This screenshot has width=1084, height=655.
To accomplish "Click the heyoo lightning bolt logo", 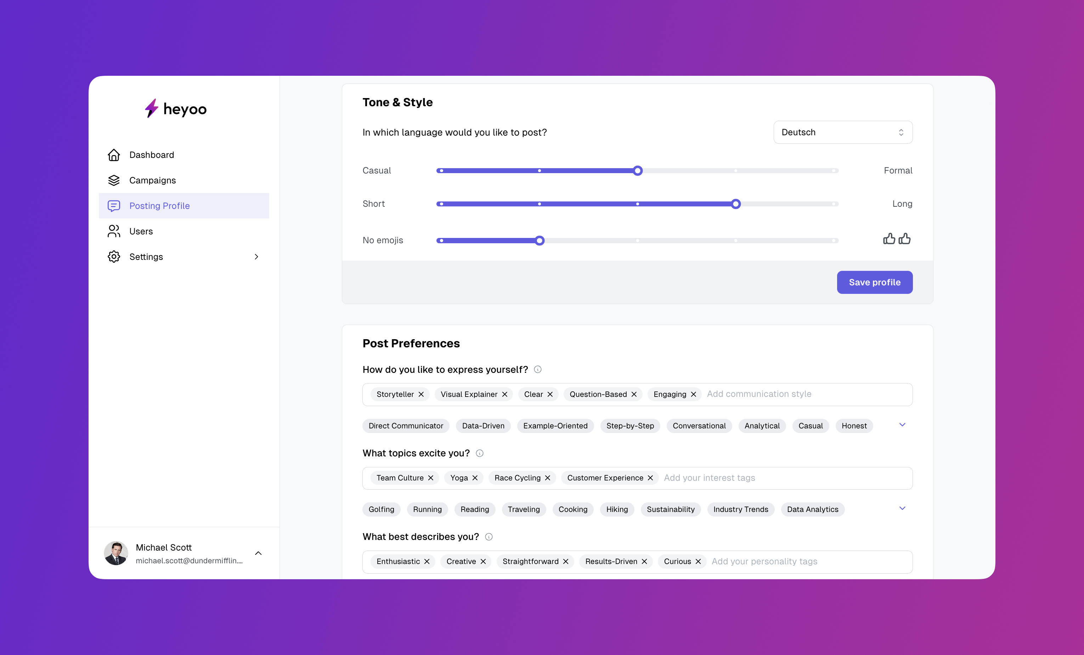I will tap(151, 108).
